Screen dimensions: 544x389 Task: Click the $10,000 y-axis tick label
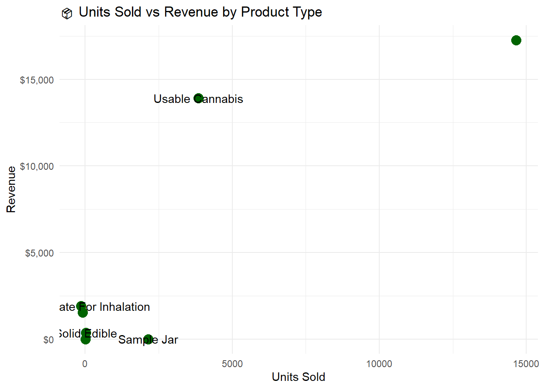[x=37, y=167]
